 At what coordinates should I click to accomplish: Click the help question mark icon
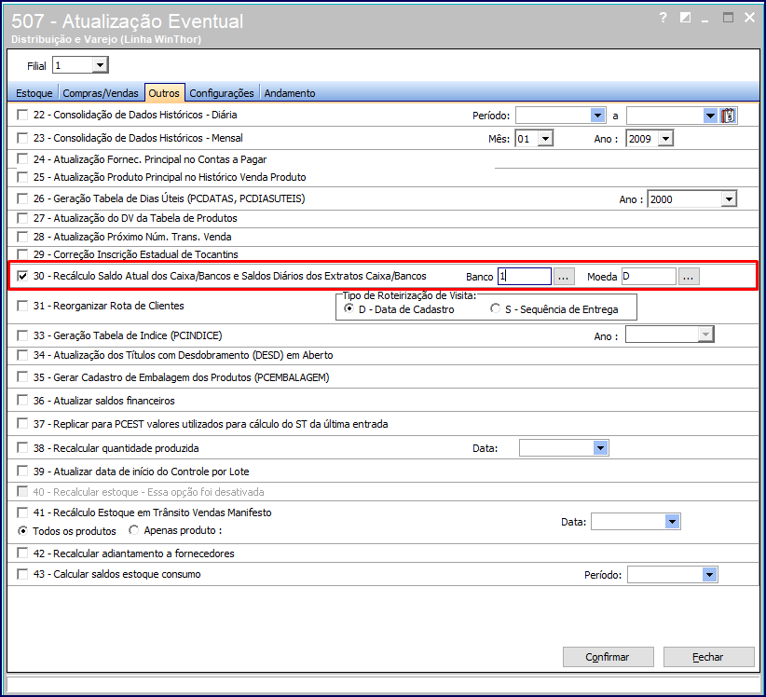663,18
